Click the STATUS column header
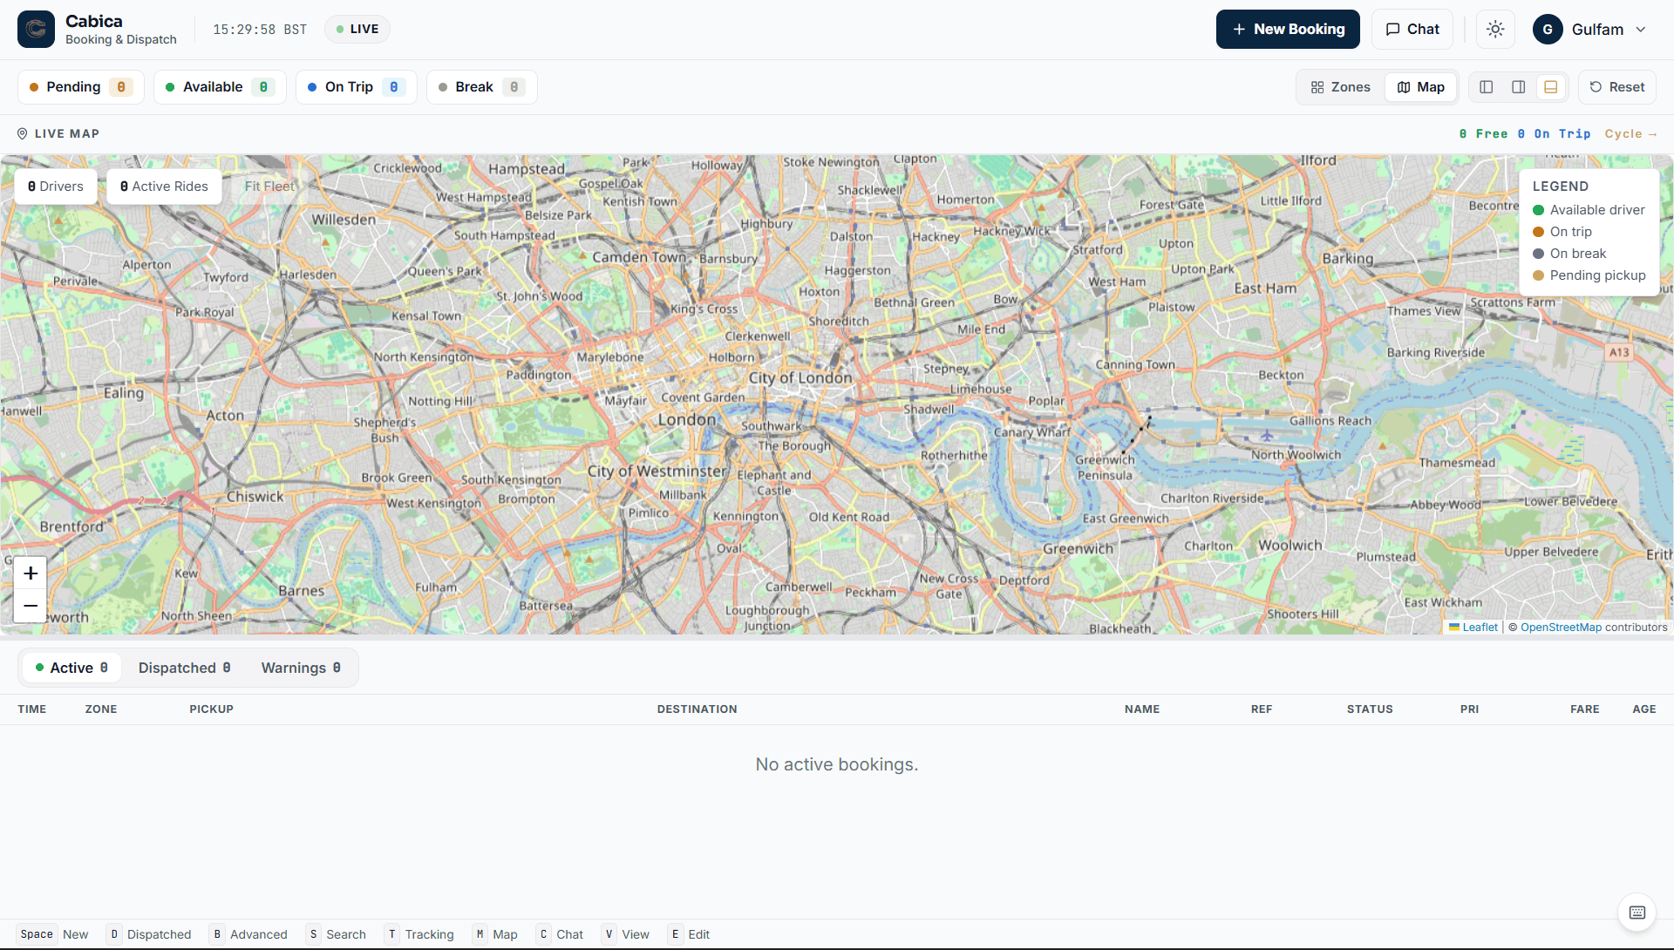Viewport: 1674px width, 950px height. 1370,709
